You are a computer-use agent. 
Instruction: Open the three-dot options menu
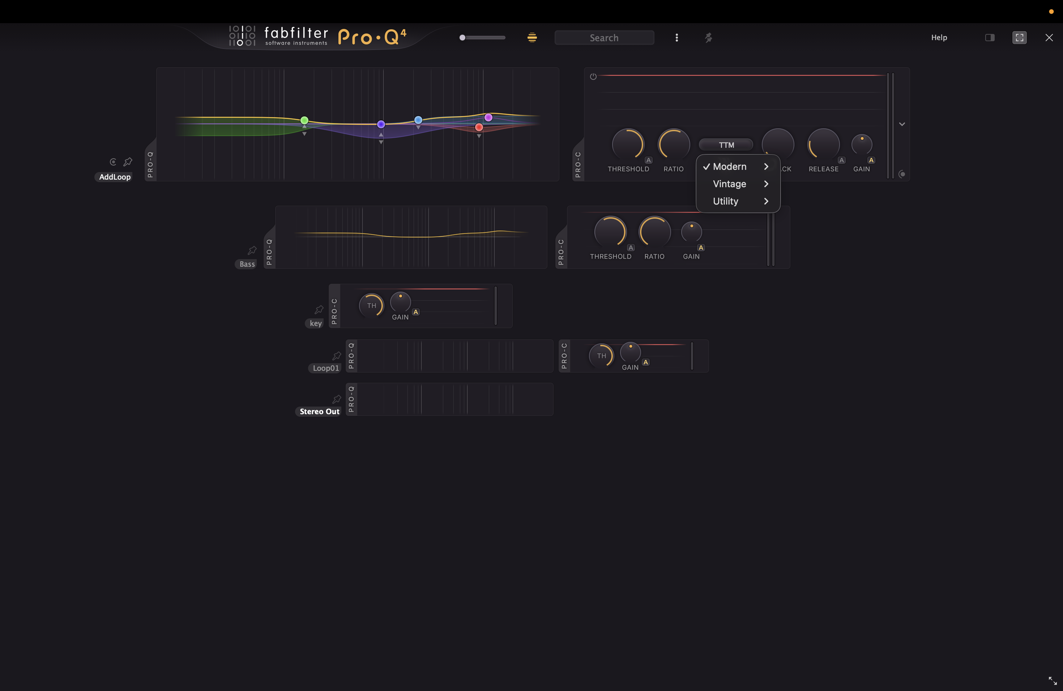tap(676, 38)
